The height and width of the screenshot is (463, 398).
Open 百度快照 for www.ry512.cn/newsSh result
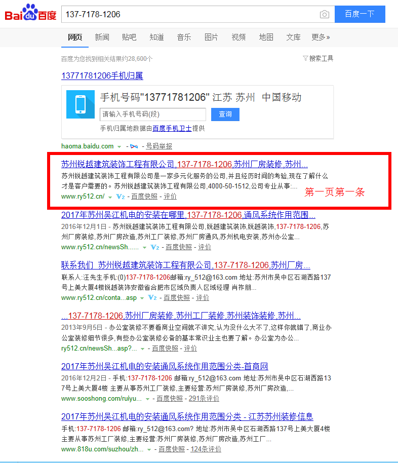(x=179, y=247)
